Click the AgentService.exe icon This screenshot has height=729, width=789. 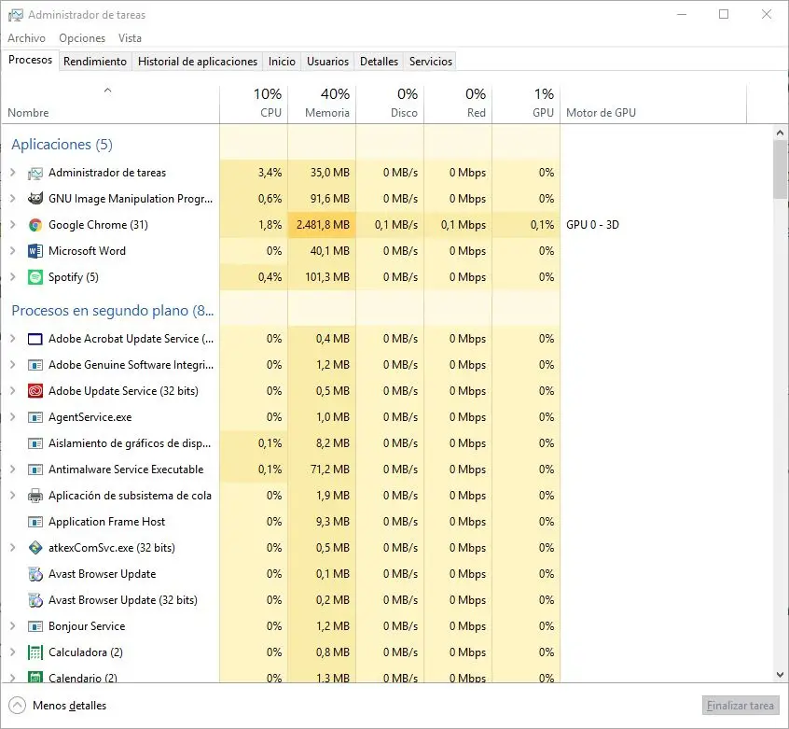35,417
